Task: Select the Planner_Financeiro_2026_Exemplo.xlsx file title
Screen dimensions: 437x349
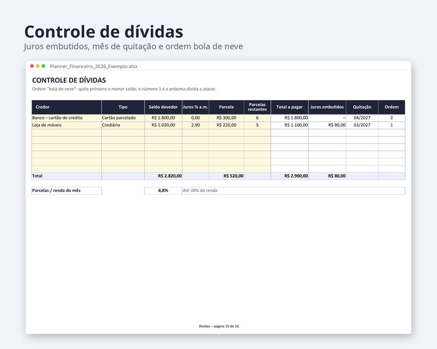Action: tap(94, 67)
